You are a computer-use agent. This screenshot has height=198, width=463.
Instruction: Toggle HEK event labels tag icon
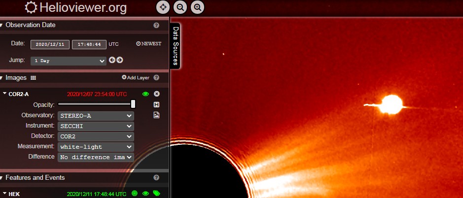(x=156, y=194)
